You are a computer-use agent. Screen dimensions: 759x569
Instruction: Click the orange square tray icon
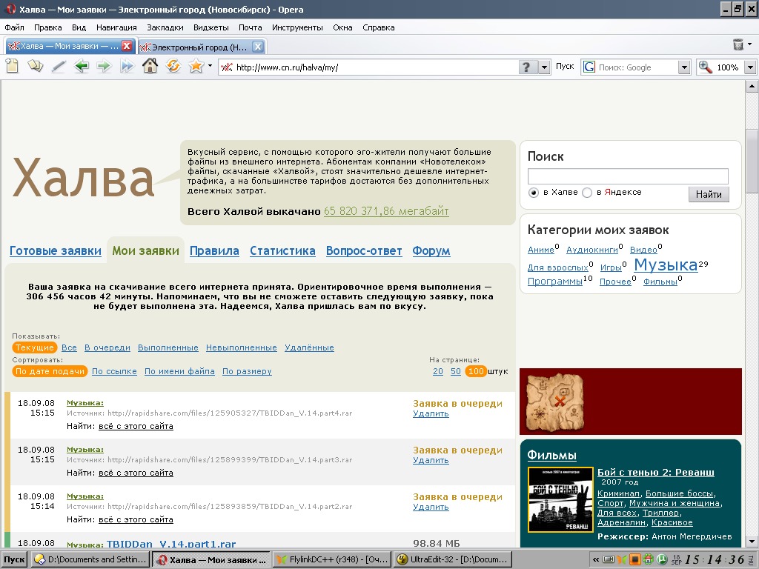click(x=634, y=560)
